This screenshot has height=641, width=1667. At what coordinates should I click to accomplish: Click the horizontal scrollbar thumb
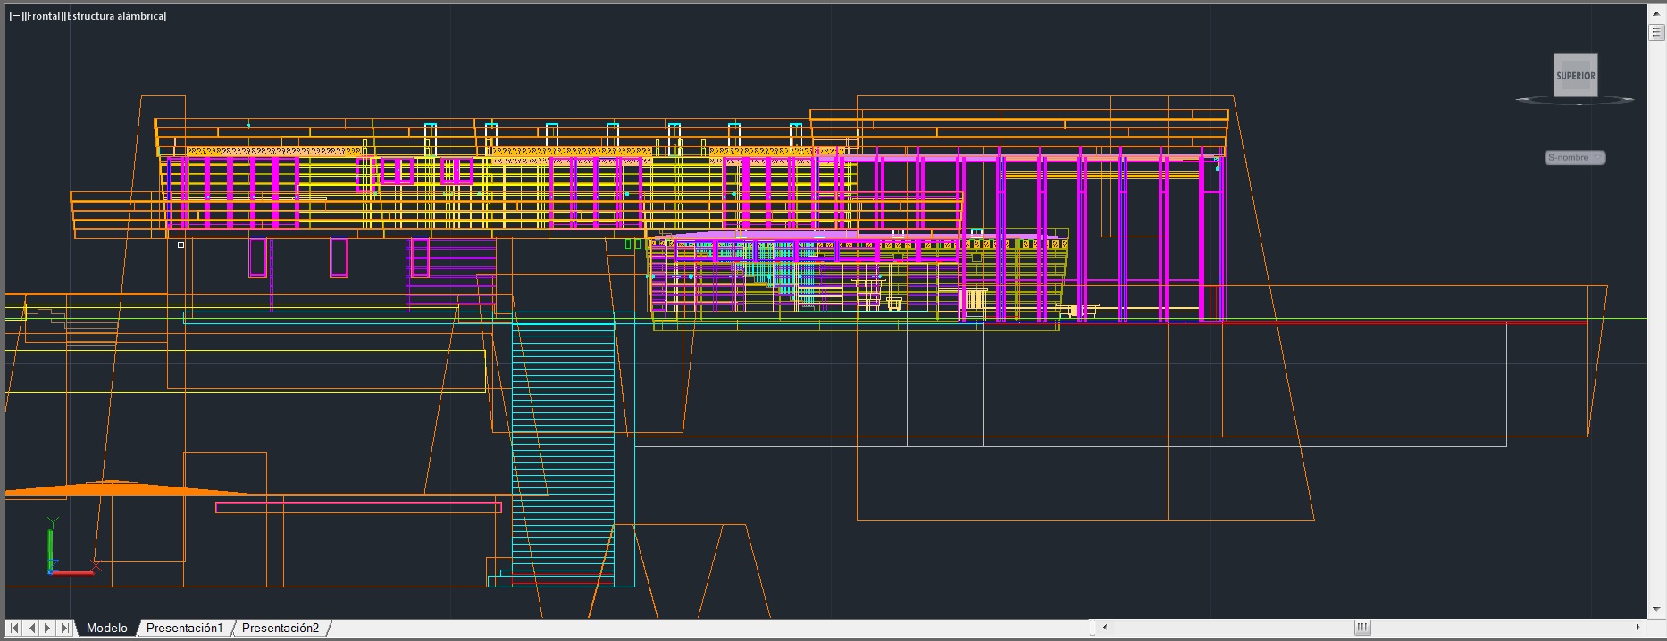pos(1362,628)
